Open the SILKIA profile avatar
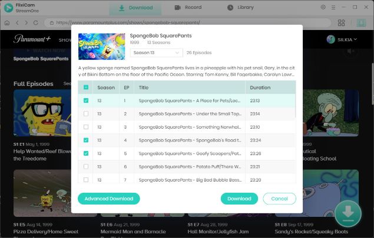374x238 pixels. click(x=331, y=39)
